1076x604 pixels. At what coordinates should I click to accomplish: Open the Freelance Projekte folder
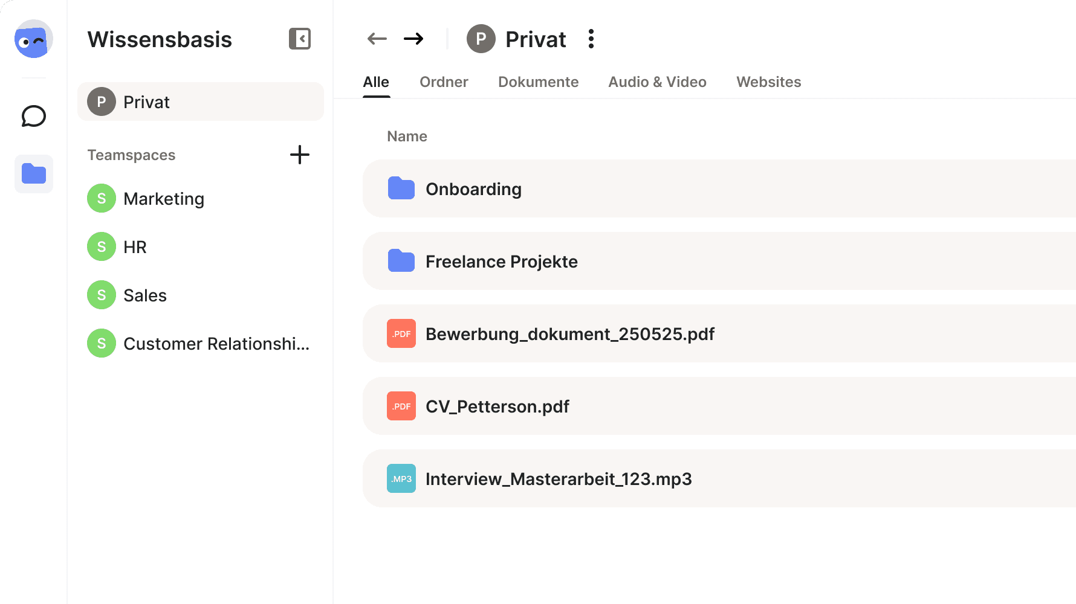pyautogui.click(x=719, y=261)
